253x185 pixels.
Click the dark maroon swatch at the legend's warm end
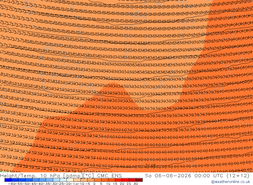pyautogui.click(x=139, y=180)
